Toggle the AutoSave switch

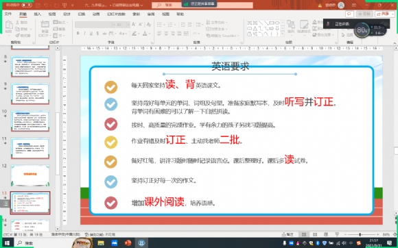point(27,5)
